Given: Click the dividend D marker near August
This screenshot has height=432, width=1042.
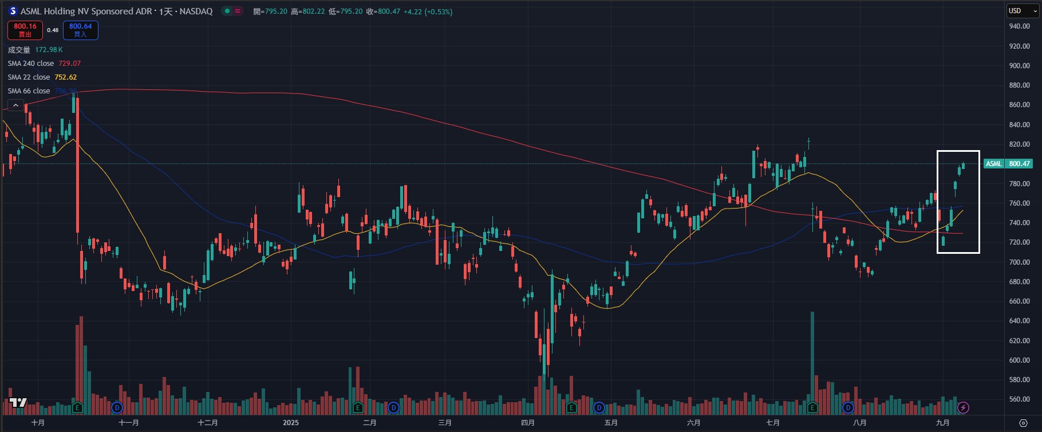Looking at the screenshot, I should (x=848, y=408).
